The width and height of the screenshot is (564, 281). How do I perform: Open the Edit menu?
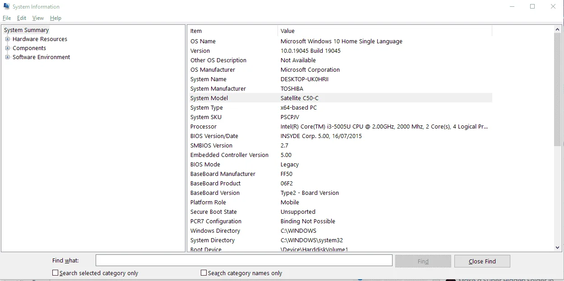pos(22,18)
